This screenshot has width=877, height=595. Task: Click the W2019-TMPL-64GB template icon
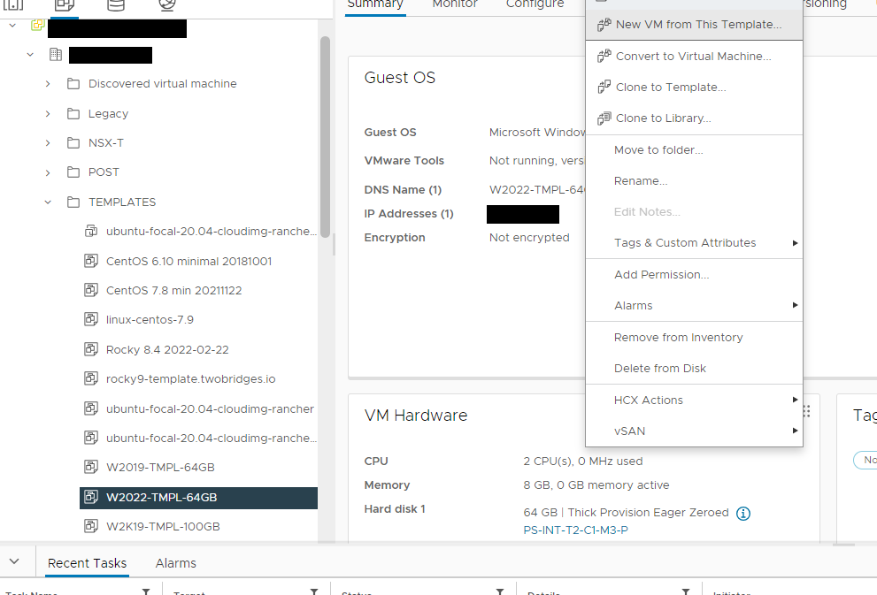[x=90, y=467]
